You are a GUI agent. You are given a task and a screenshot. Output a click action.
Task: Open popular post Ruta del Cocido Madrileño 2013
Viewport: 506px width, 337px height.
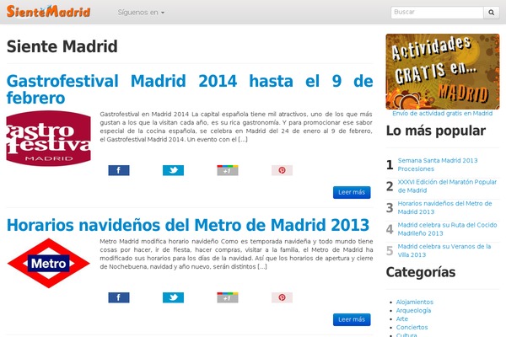(x=447, y=229)
